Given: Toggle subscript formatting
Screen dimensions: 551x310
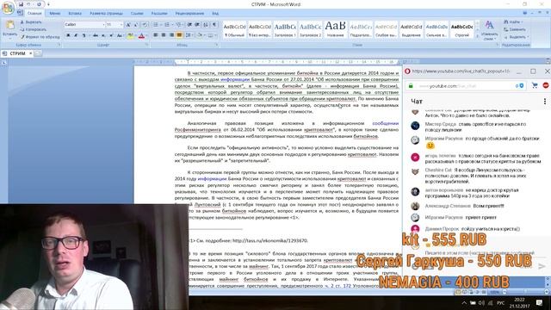Looking at the screenshot, I should 103,35.
